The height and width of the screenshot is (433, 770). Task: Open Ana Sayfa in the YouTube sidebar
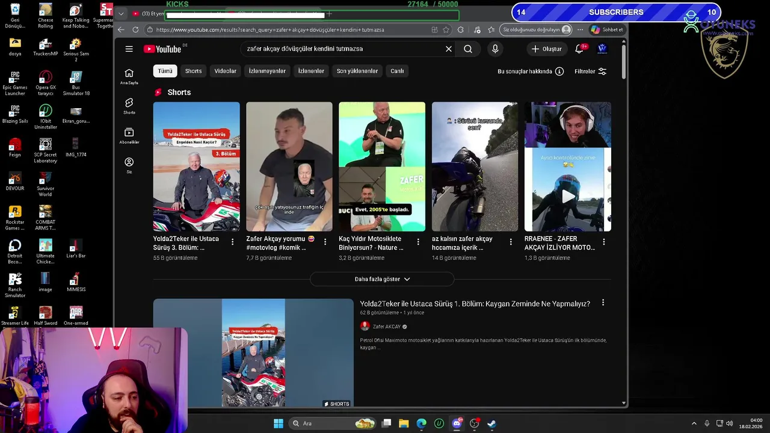point(129,76)
